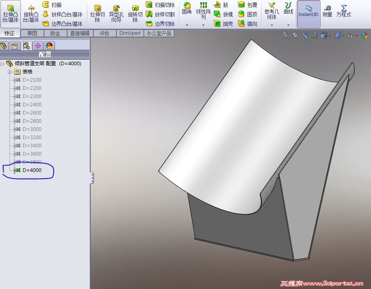The width and height of the screenshot is (371, 289).
Task: Click Section View icon in view toolbar
Action: (x=314, y=35)
